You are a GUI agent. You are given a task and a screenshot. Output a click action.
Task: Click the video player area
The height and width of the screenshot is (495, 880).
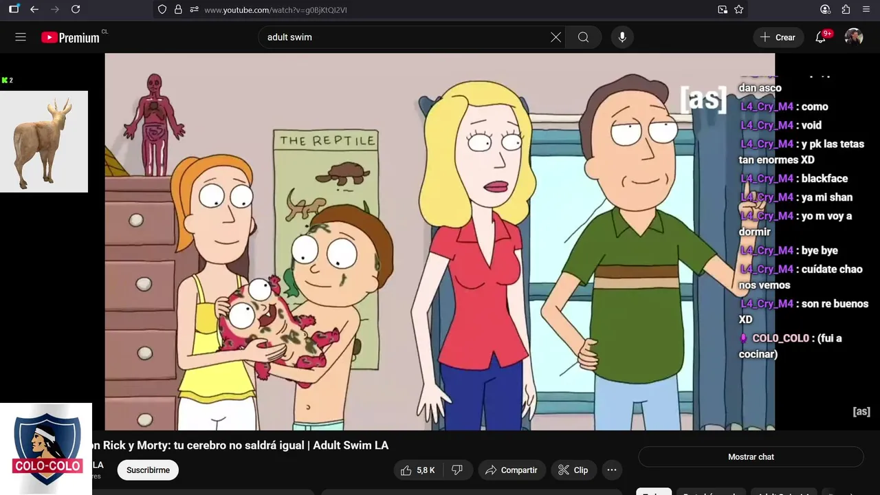click(x=440, y=241)
